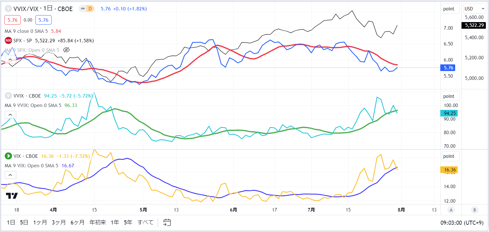Click the B scale button

pos(474,210)
